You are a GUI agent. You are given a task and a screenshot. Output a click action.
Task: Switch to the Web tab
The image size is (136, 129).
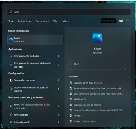tap(56, 21)
